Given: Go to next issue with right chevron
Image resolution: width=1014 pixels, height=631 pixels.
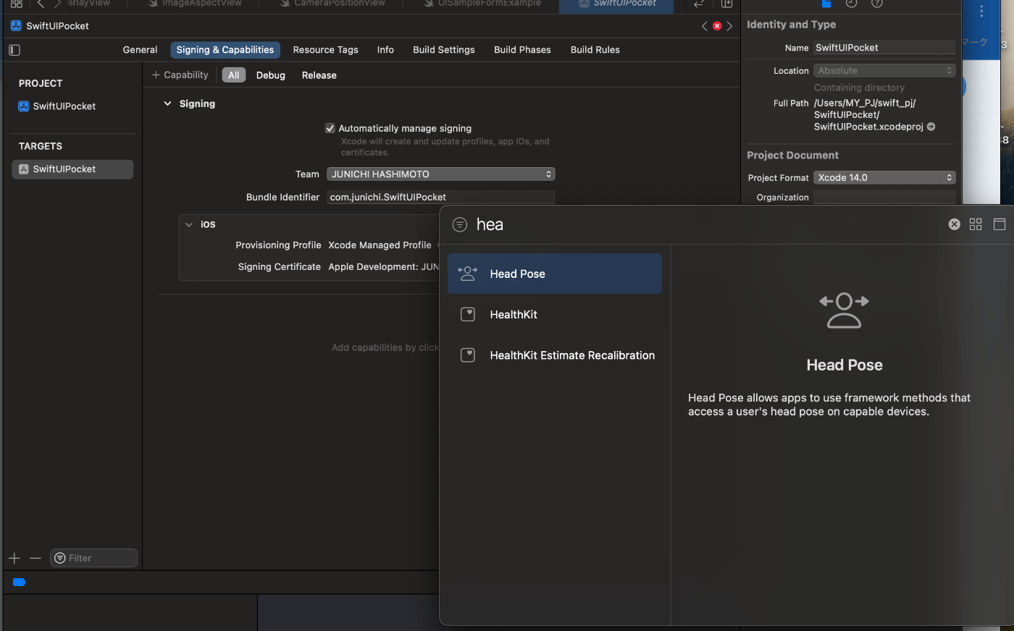Looking at the screenshot, I should point(729,26).
